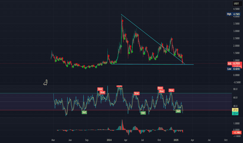Click the -1.0000 MACD scale label
This screenshot has height=143, width=243.
pos(237,136)
